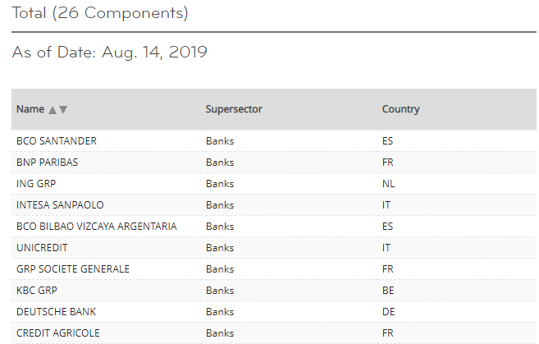The width and height of the screenshot is (539, 344).
Task: Click the NL country cell for ING GRP
Action: pos(388,184)
